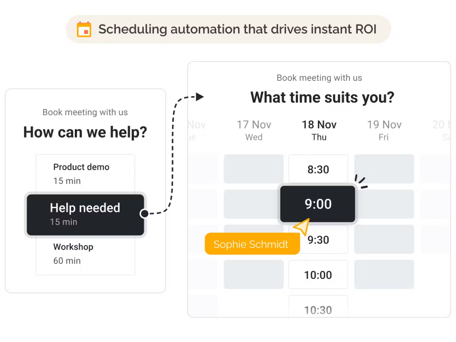Viewport: 456px width, 342px height.
Task: Select the 10:00 time slot
Action: coord(318,274)
